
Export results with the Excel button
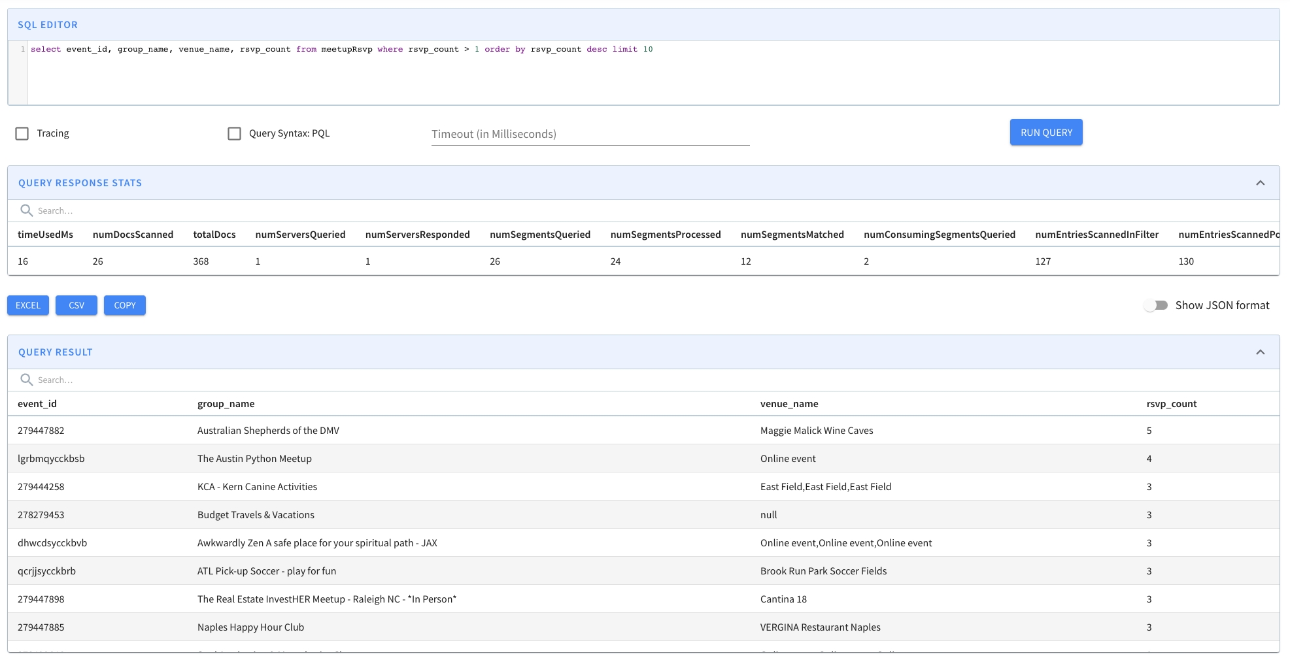28,305
